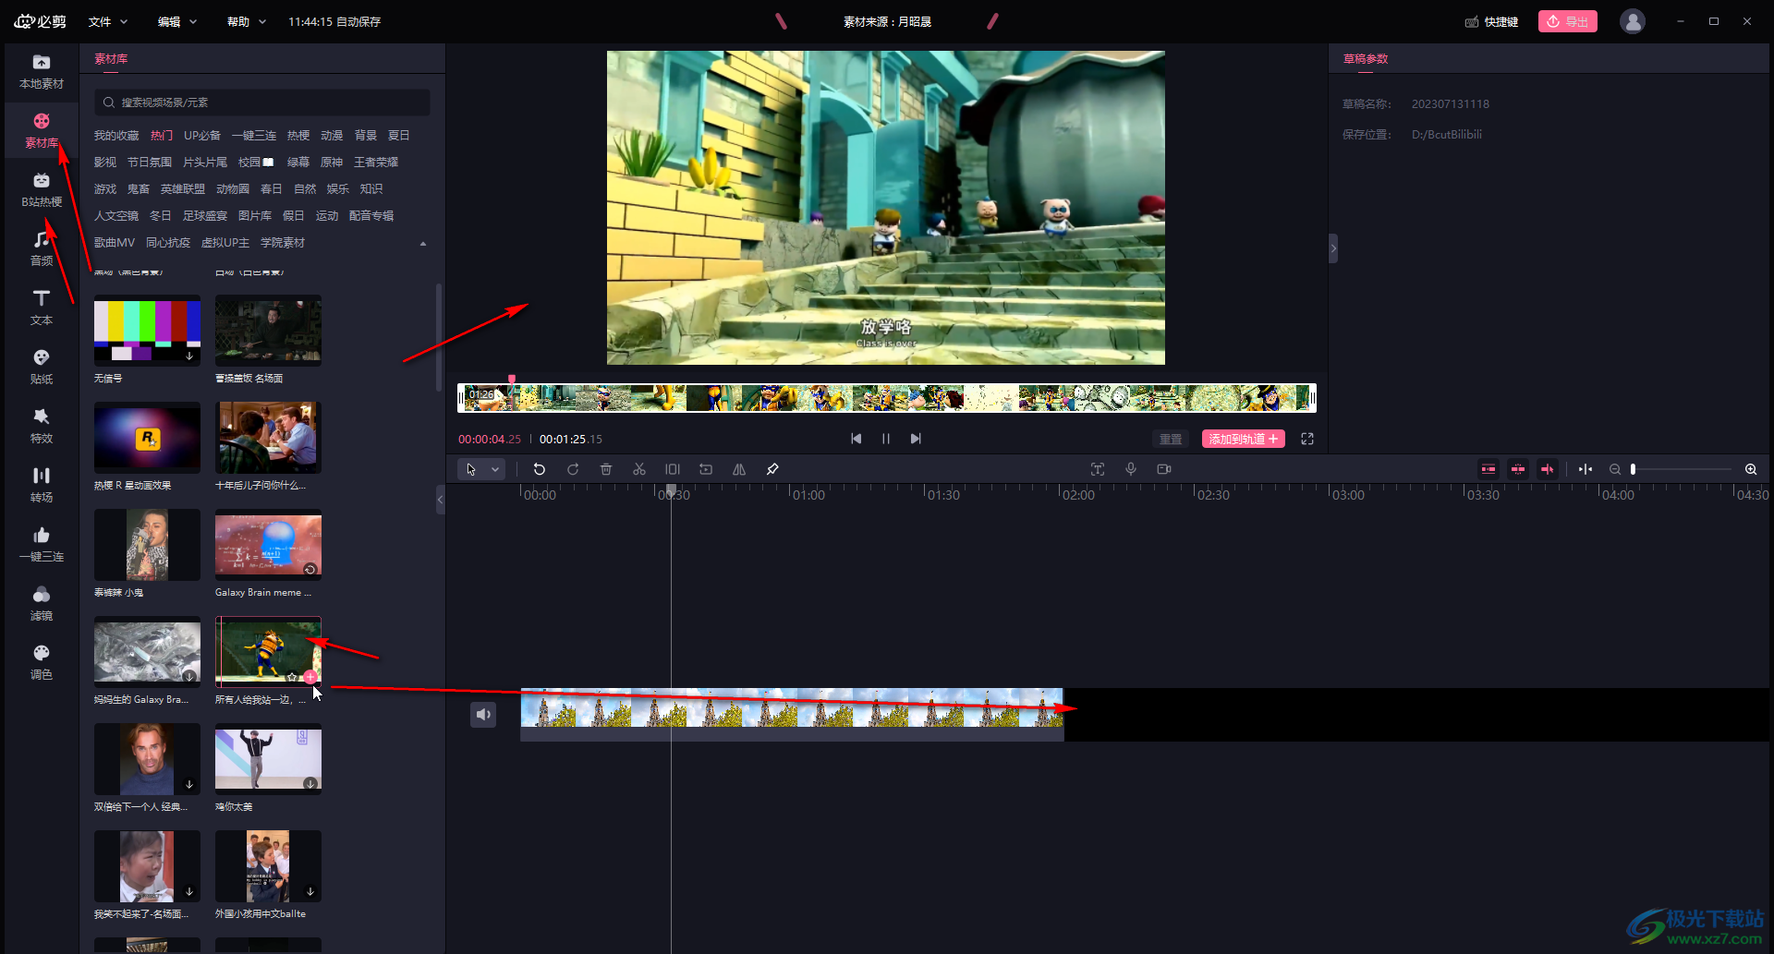
Task: Mute the video track speaker icon
Action: click(x=483, y=714)
